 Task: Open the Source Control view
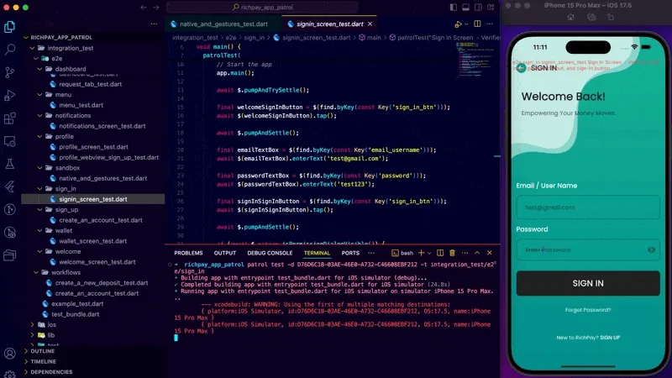coord(10,72)
